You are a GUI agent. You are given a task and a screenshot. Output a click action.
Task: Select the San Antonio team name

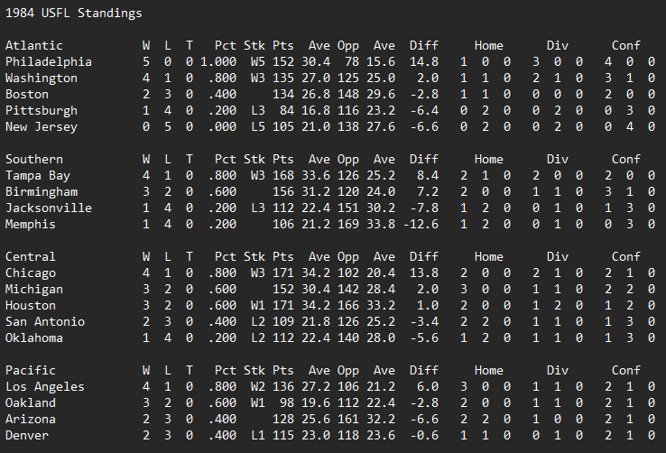pos(45,322)
